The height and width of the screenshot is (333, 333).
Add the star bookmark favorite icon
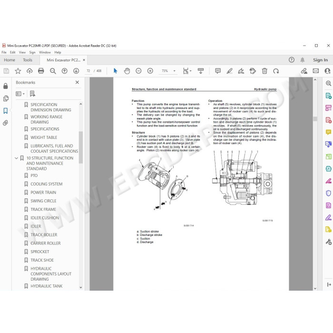point(18,71)
